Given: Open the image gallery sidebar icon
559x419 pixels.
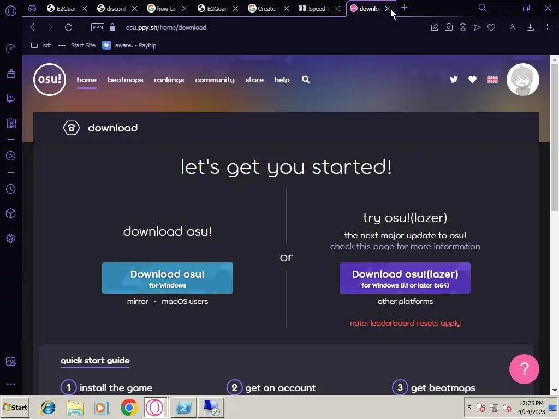Looking at the screenshot, I should [11, 361].
